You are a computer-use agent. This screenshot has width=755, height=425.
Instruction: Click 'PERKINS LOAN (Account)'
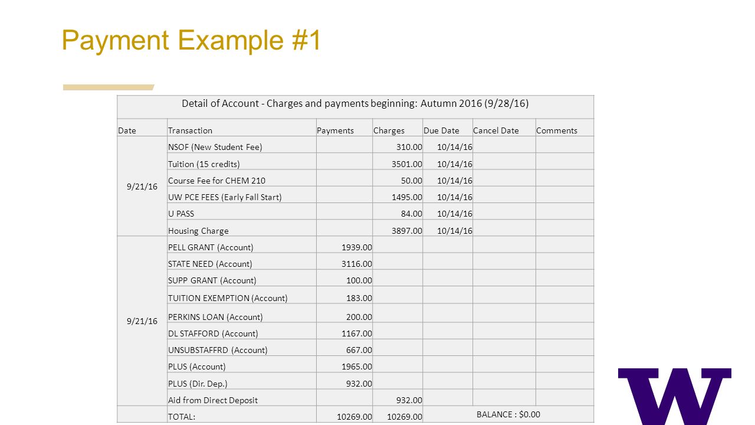click(215, 317)
